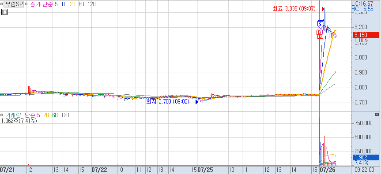Close the volume panel with the x button
Screen dimensions: 381x174
[377, 114]
